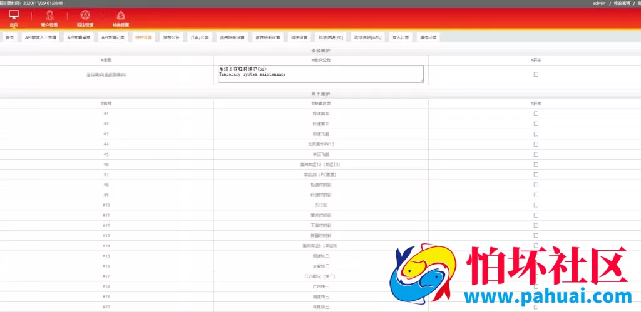This screenshot has width=641, height=312.
Task: Click the sequence number #1 cell
Action: click(x=106, y=114)
